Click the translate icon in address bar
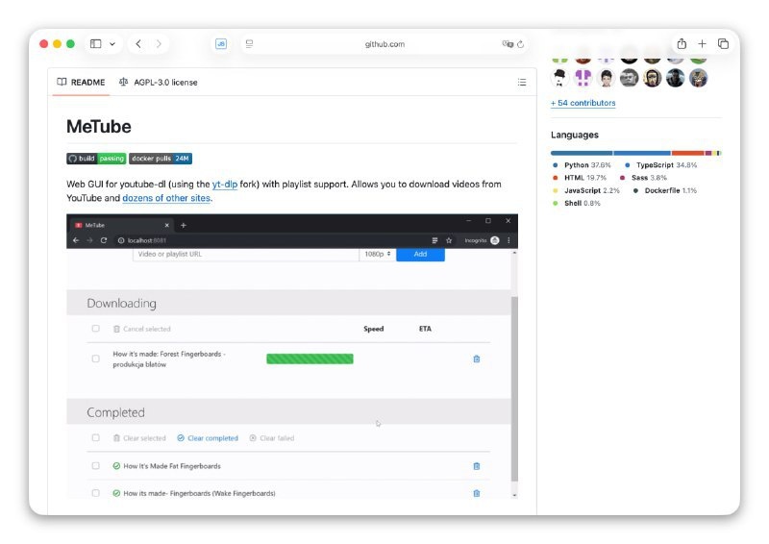The height and width of the screenshot is (544, 769). coord(508,44)
